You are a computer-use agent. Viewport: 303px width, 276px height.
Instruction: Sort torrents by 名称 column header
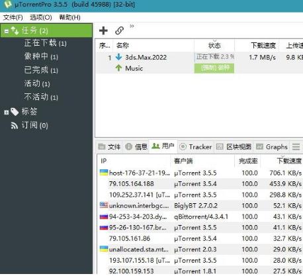coord(153,46)
